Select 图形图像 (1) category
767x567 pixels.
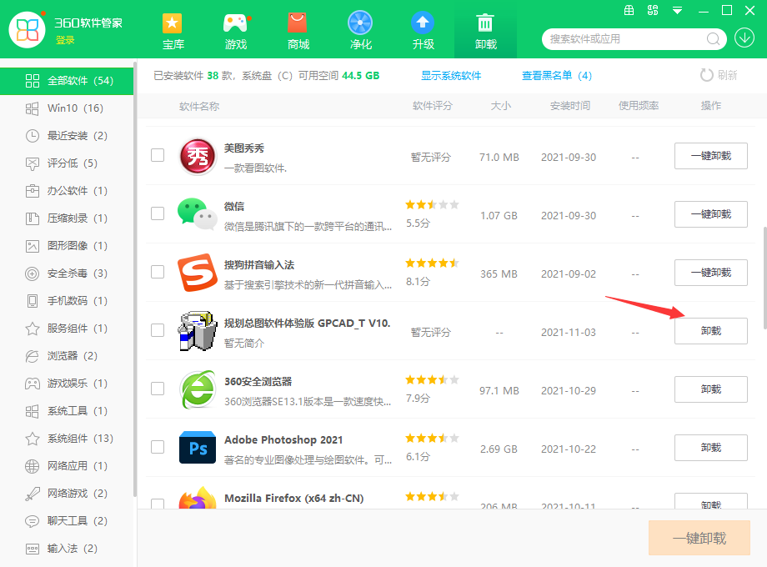[x=67, y=246]
